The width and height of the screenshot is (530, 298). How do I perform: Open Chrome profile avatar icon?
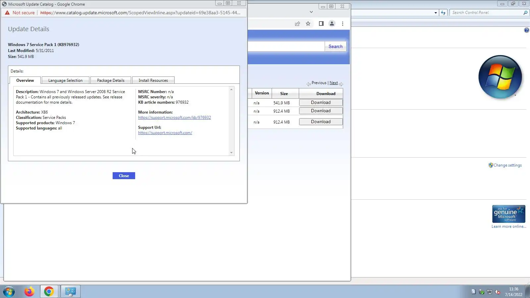332,24
